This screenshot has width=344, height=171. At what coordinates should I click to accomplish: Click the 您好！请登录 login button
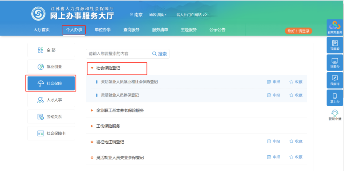[298, 31]
